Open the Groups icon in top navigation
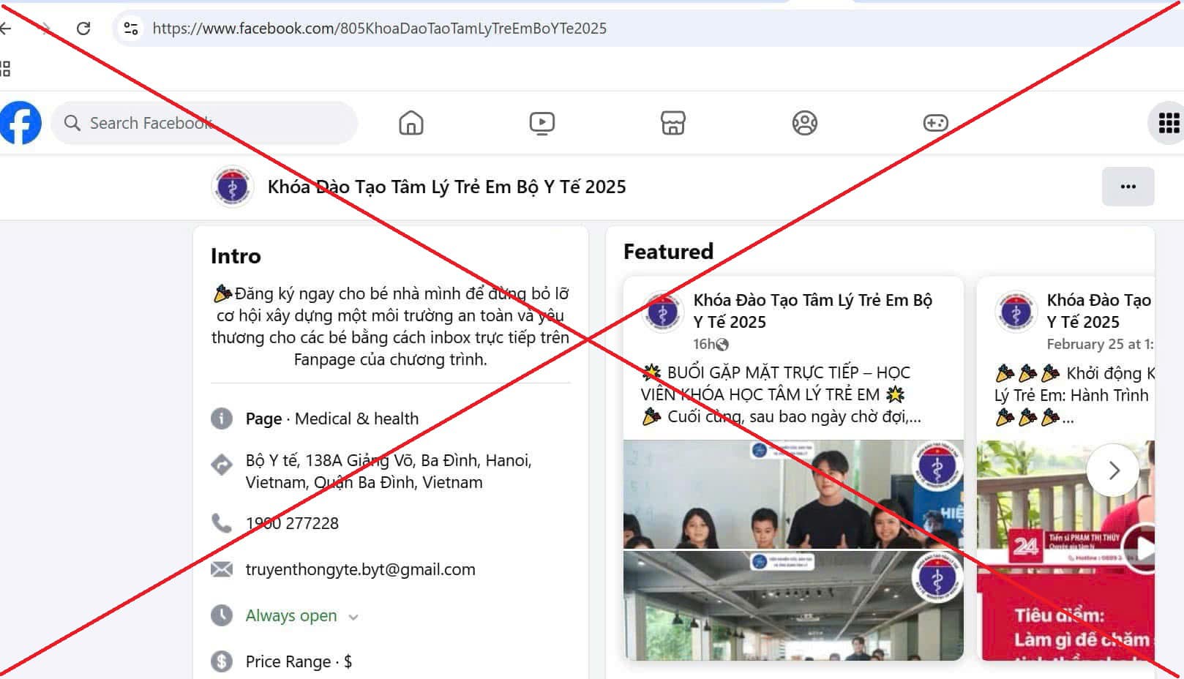 pos(805,123)
